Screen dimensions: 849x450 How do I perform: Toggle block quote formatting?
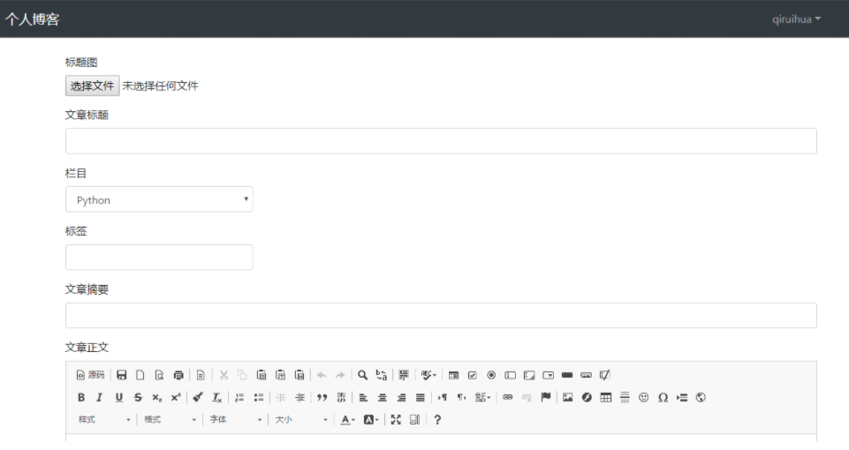click(x=322, y=398)
